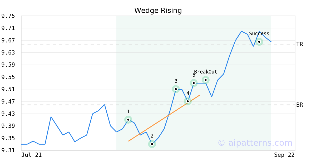316x166 pixels.
Task: Select the BreakOut point circle marker
Action: (x=206, y=80)
